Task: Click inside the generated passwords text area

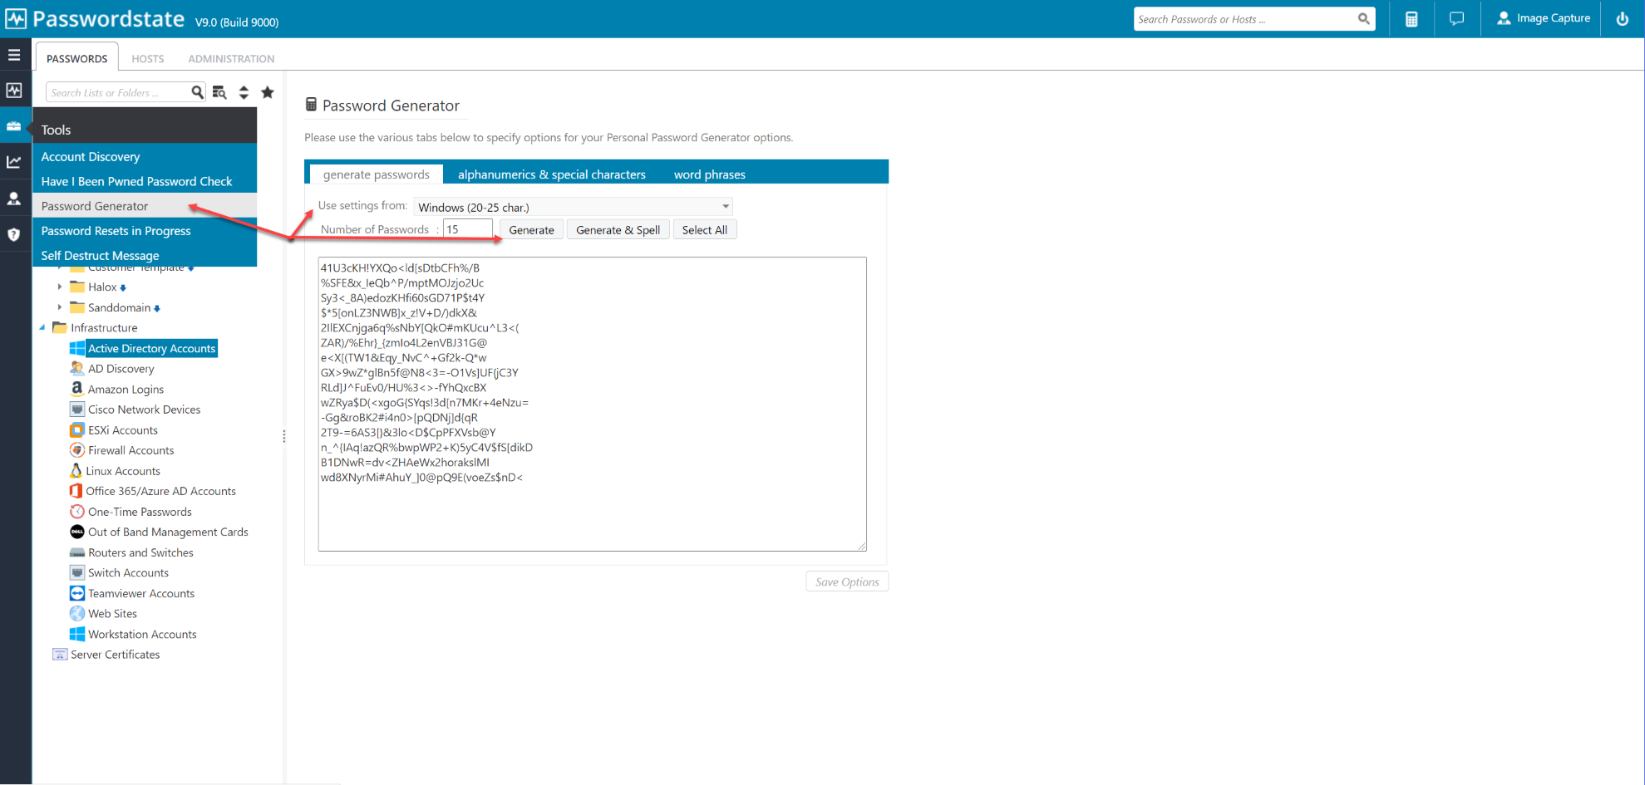Action: tap(592, 404)
